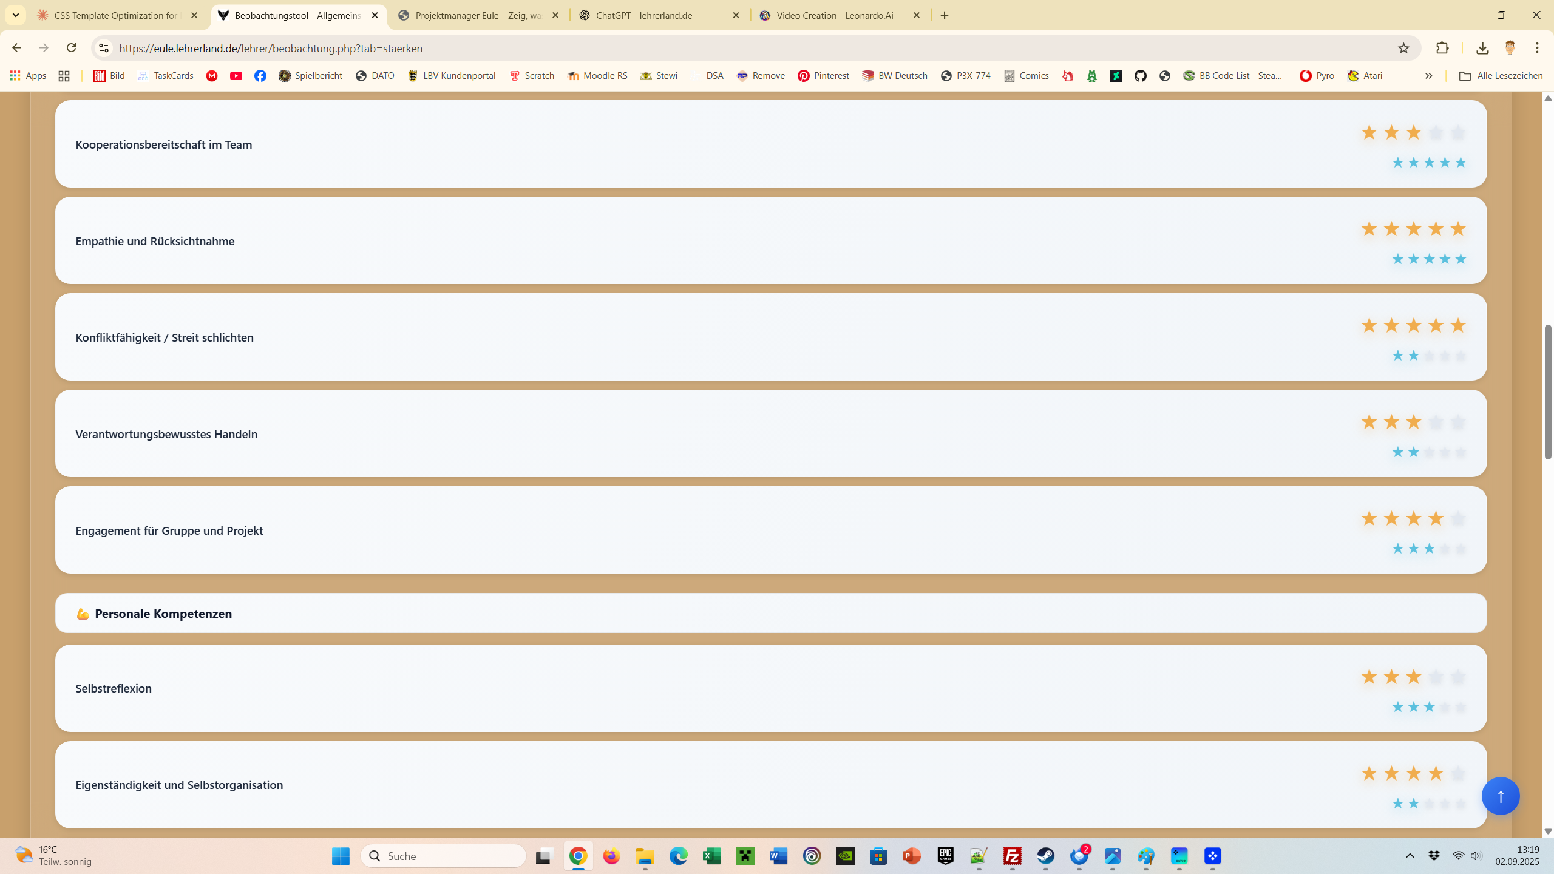Click fourth orange star for Verantwortungsbewusstes Handeln
Viewport: 1554px width, 874px height.
tap(1436, 422)
